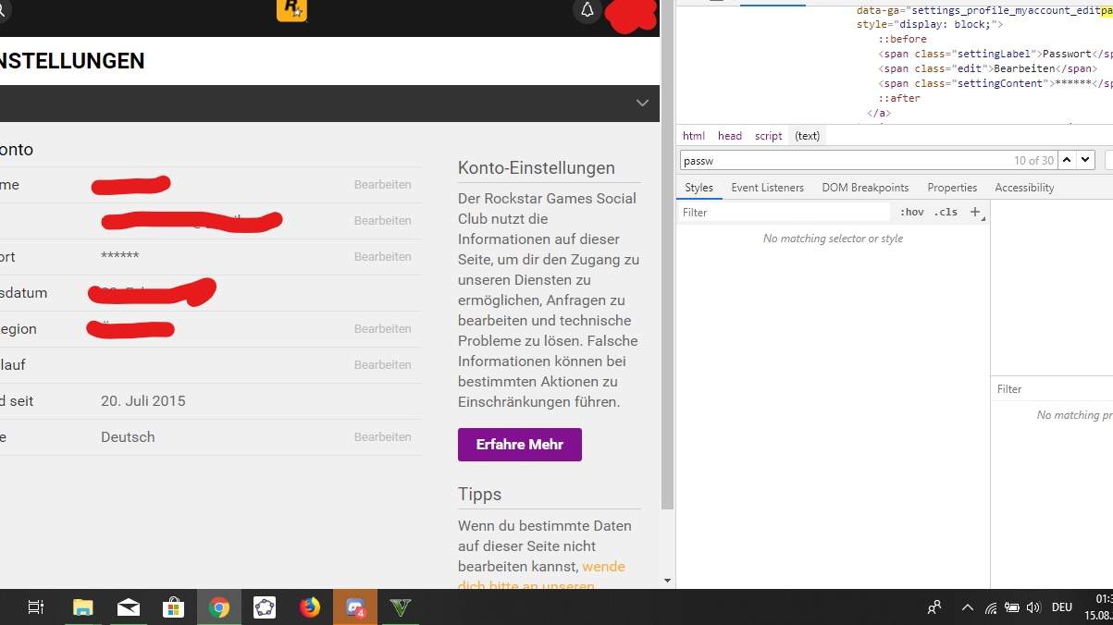Jump to next search match with down arrow

point(1084,160)
